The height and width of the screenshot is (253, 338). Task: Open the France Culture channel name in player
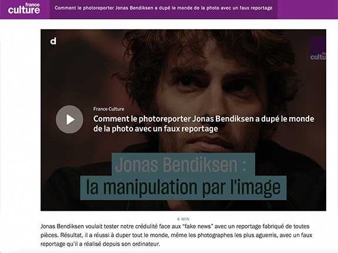[x=109, y=109]
